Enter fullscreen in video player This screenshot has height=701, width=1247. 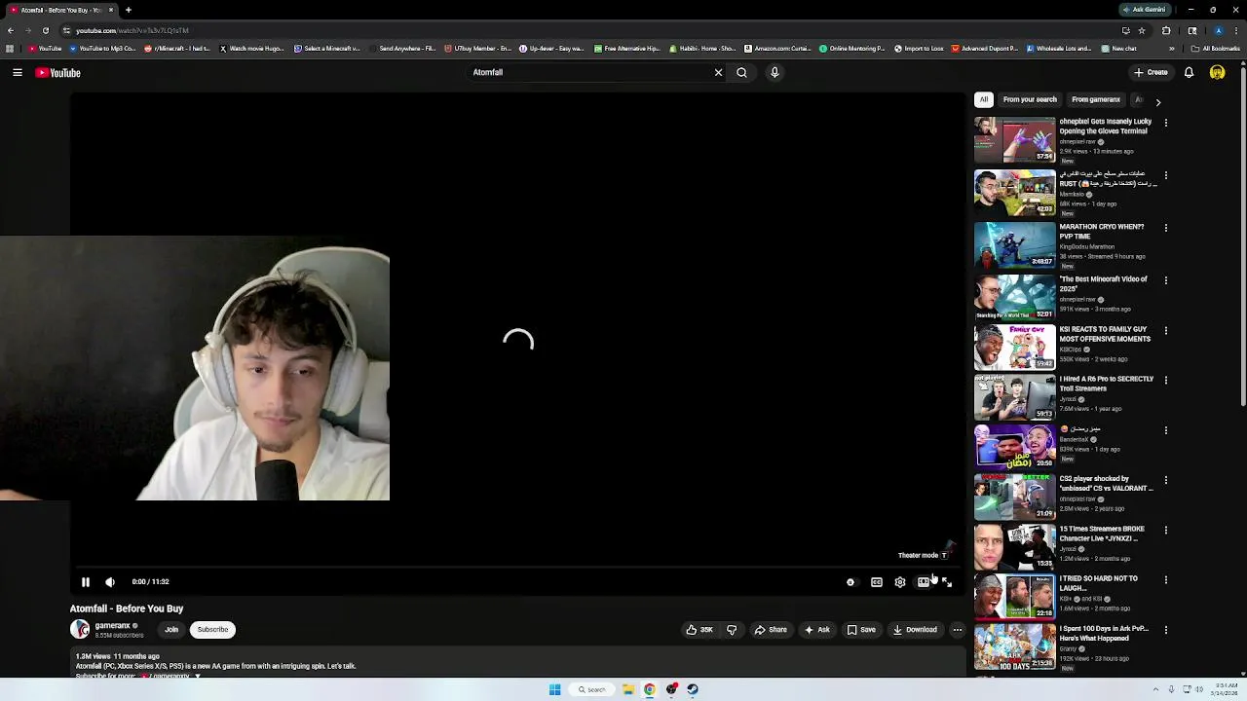point(947,582)
